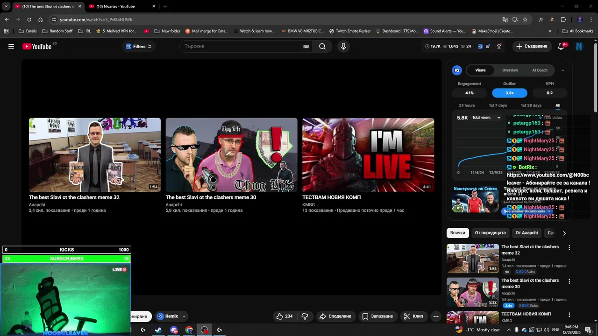Go back in browser history
The height and width of the screenshot is (336, 598).
7,20
